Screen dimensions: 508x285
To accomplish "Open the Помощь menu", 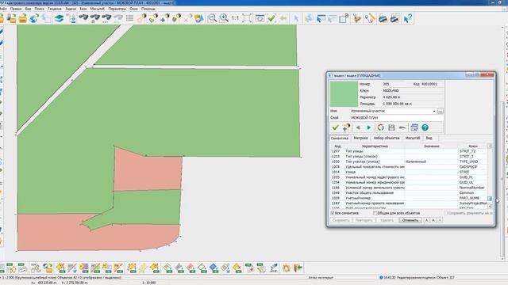I will [148, 9].
